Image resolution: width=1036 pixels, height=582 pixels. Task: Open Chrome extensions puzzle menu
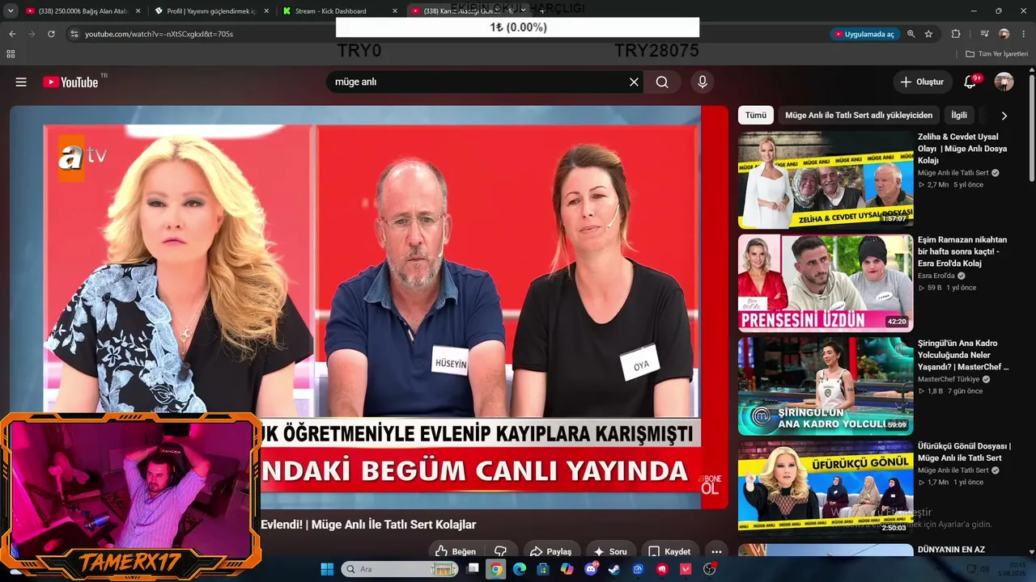[x=956, y=34]
